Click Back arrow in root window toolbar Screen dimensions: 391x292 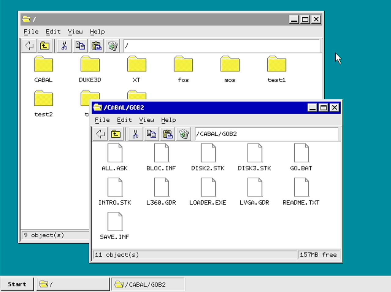(29, 46)
